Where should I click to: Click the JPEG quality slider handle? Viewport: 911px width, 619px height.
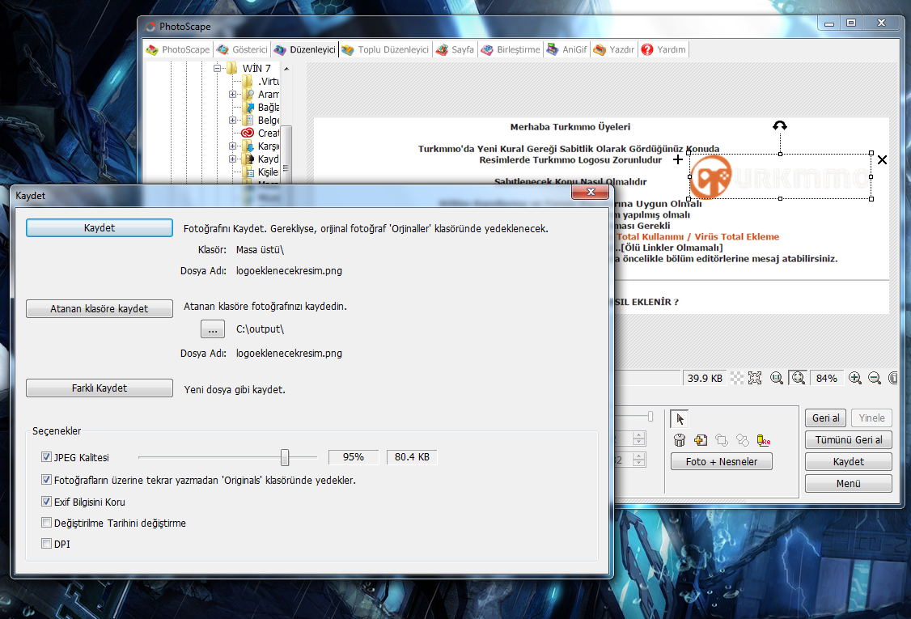coord(285,457)
